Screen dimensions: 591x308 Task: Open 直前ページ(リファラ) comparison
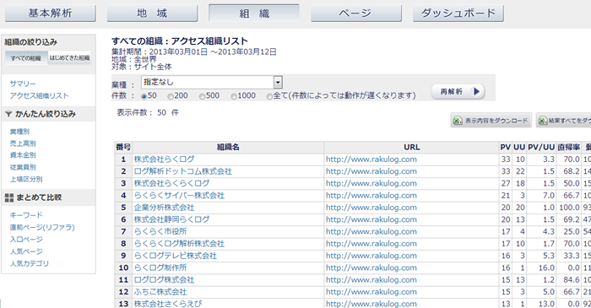tap(42, 227)
